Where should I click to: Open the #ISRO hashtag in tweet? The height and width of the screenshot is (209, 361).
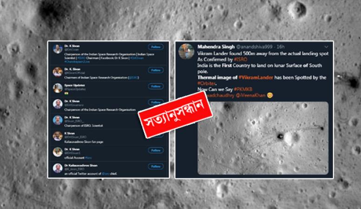click(241, 59)
